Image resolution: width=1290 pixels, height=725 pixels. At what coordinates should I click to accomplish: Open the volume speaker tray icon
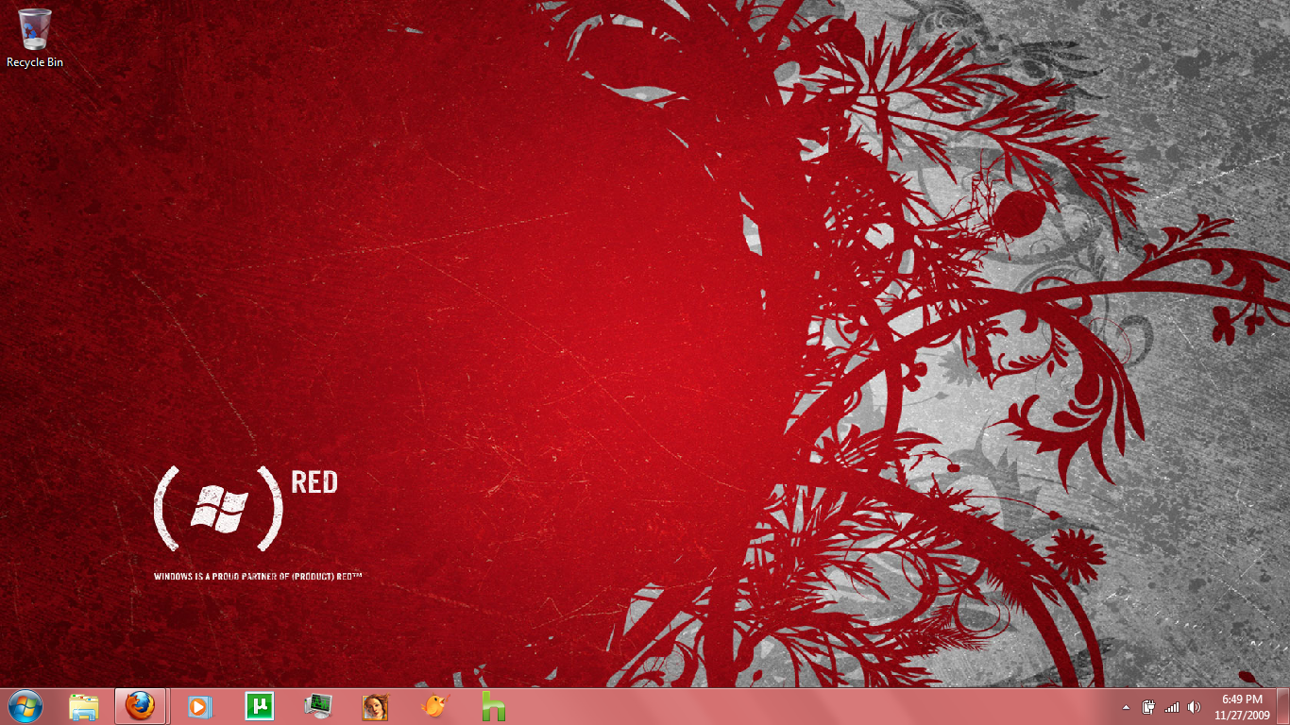pos(1194,707)
